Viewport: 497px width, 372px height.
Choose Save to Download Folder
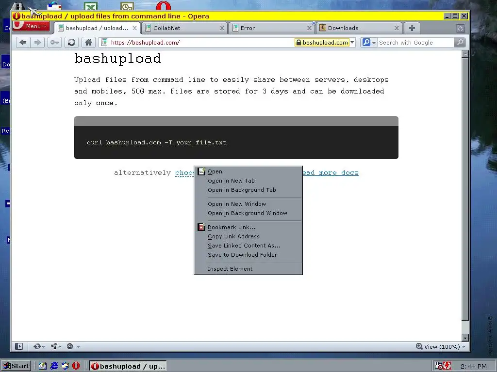pyautogui.click(x=248, y=255)
